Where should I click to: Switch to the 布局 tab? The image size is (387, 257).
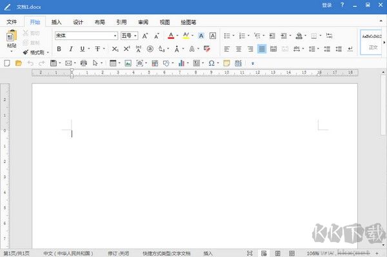(100, 22)
